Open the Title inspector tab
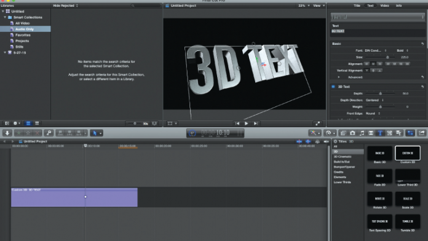Viewport: 428px width, 241px height. click(x=357, y=6)
